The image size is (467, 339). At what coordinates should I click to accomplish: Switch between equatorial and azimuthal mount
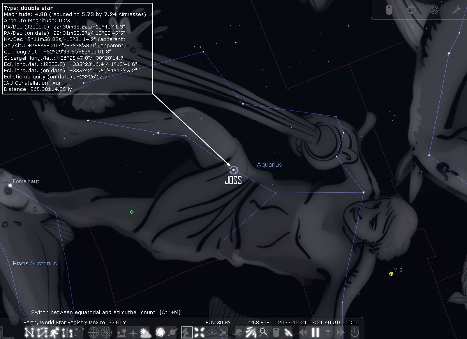(187, 332)
